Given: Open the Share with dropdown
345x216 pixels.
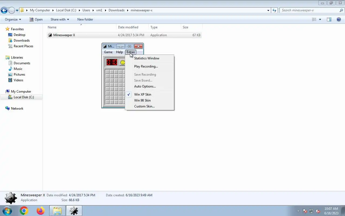Looking at the screenshot, I should (60, 19).
